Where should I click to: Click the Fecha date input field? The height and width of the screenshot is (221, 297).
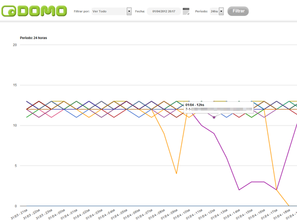pos(164,11)
